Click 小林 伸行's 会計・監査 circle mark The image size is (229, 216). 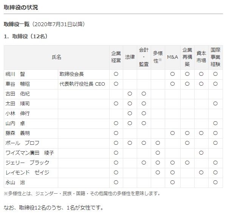144,114
